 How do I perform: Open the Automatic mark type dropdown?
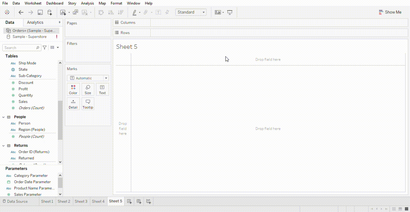(x=88, y=78)
